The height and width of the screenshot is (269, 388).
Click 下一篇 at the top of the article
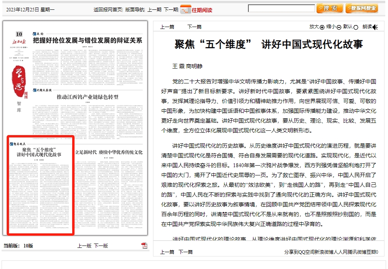point(194,27)
